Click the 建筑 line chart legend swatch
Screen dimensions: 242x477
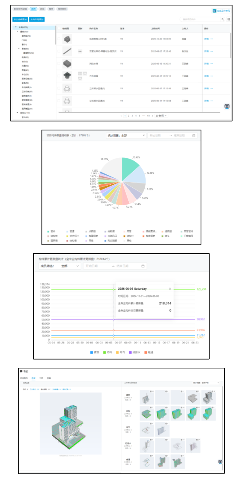[92, 352]
